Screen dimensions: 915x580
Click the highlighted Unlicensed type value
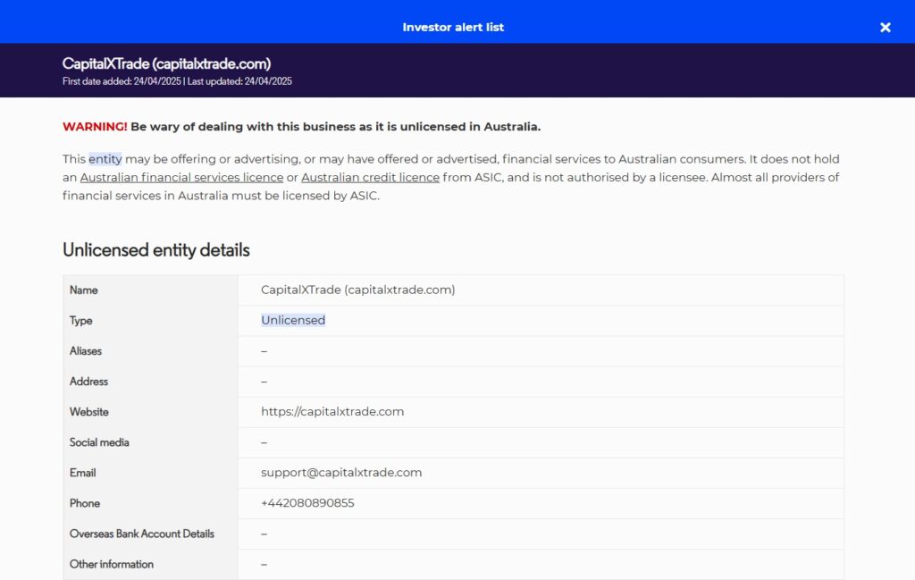(x=293, y=320)
